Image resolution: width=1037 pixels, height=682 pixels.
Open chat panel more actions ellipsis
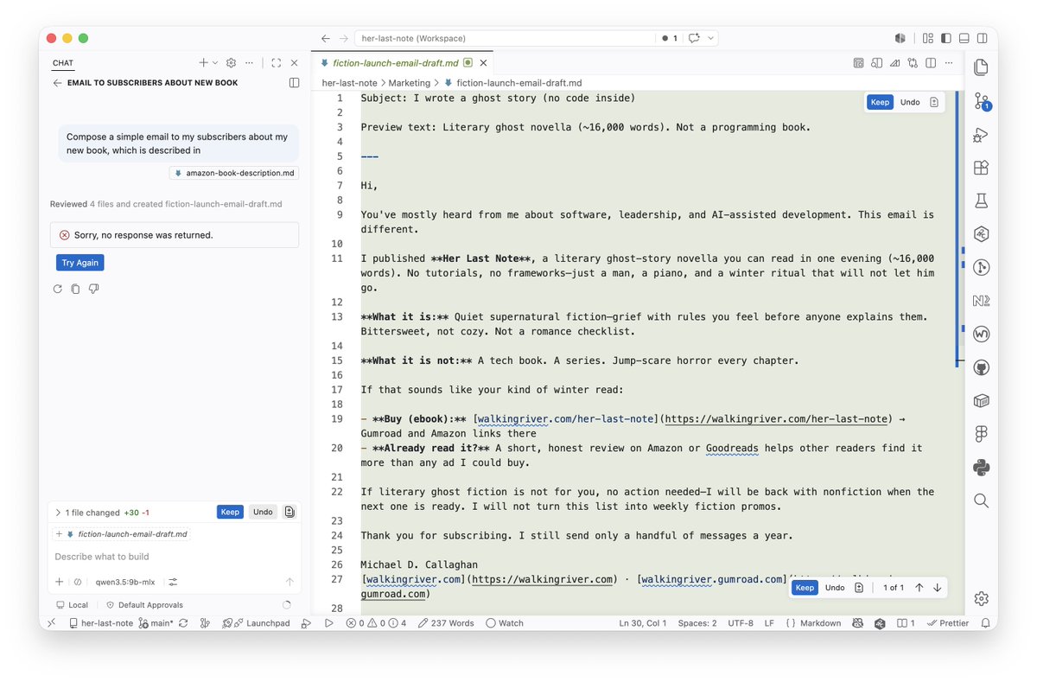(249, 63)
